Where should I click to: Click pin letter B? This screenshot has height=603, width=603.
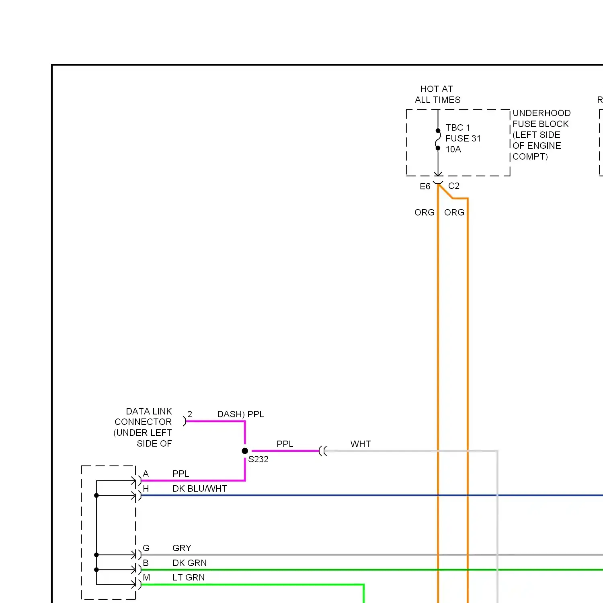point(146,563)
